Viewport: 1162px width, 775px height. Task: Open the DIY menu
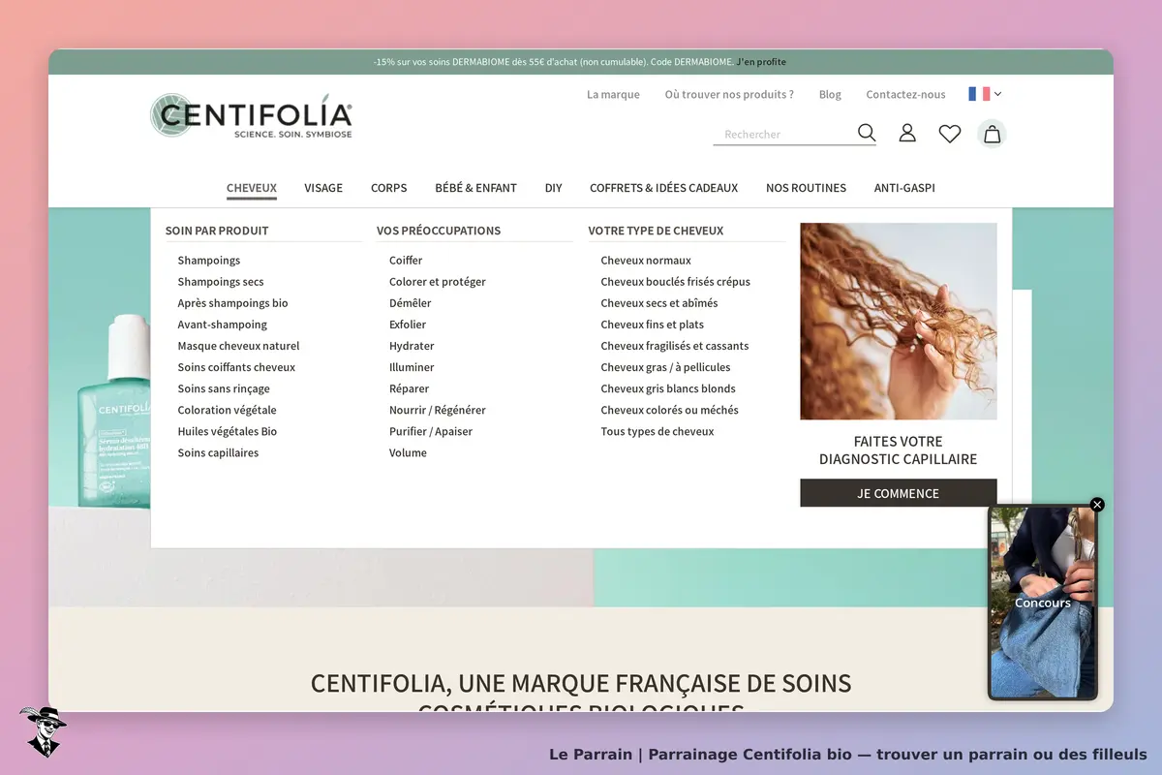pos(553,188)
